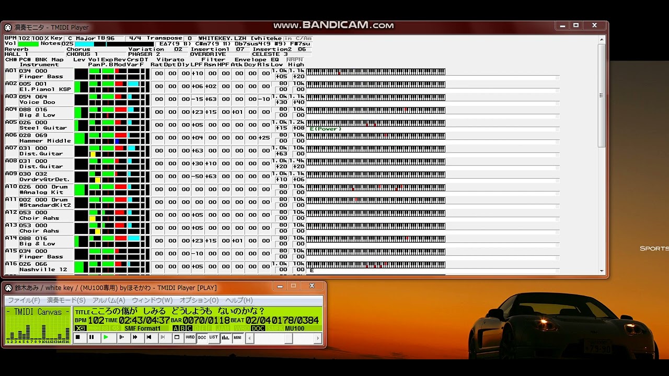Open the ファイル(F) menu

click(24, 300)
